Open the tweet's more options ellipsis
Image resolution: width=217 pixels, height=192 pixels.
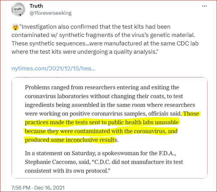click(x=205, y=6)
